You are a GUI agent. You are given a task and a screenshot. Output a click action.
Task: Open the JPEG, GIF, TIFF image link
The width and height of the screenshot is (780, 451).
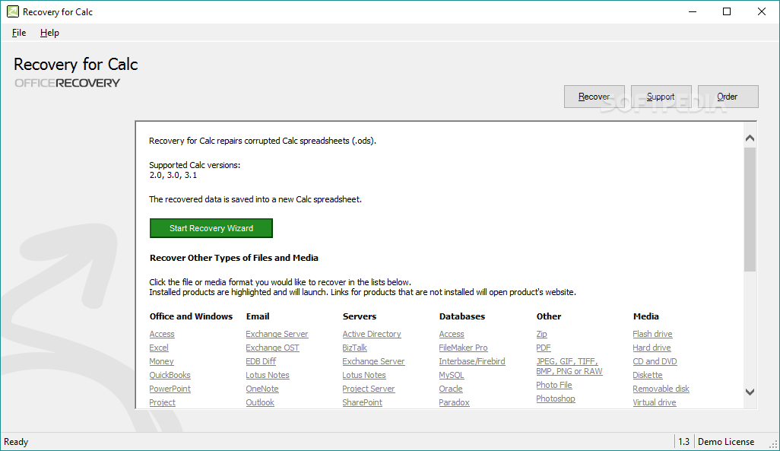pyautogui.click(x=569, y=367)
